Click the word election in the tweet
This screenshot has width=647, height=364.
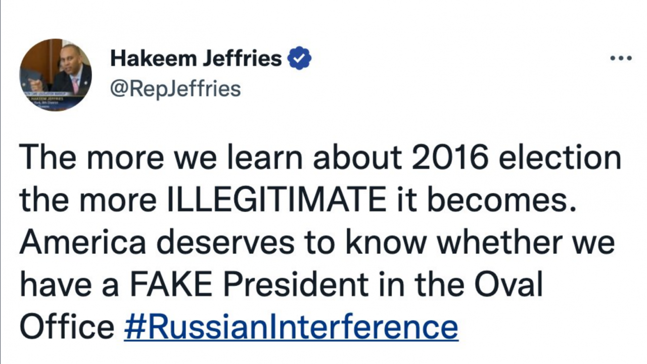point(560,159)
